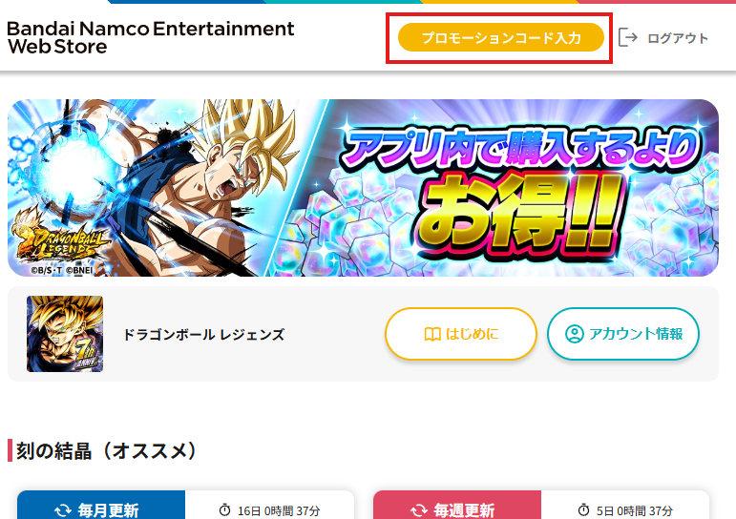736x519 pixels.
Task: Click the Dragon Ball Legends logo in banner
Action: tap(59, 240)
